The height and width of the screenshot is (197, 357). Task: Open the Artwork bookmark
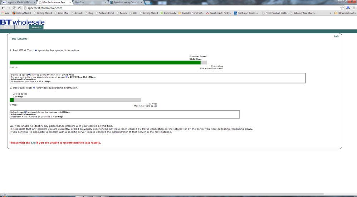pyautogui.click(x=77, y=13)
